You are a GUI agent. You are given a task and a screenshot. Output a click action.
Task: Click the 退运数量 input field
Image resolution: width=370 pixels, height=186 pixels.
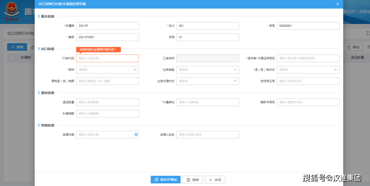coord(107,102)
